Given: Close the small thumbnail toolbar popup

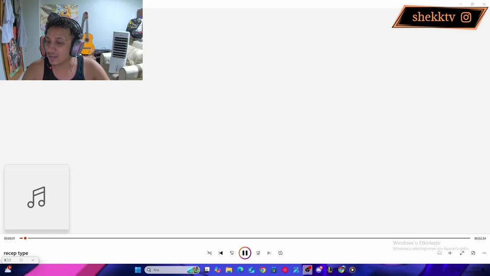Looking at the screenshot, I should 33,260.
